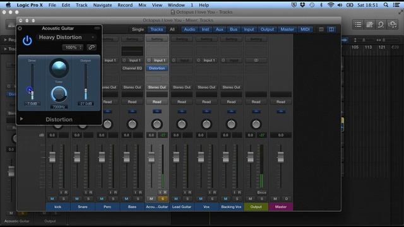Toggle the Audio channel filter button
The height and width of the screenshot is (227, 404).
189,30
